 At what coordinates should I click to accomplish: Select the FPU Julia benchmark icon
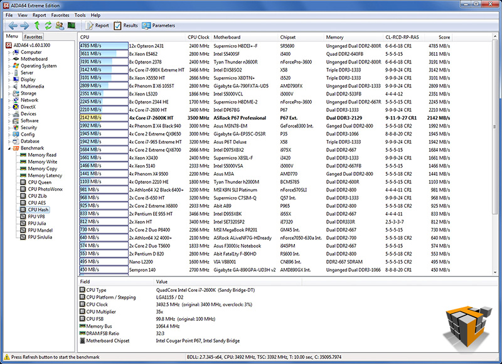tap(23, 223)
